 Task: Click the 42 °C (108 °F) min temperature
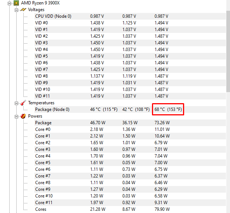click(136, 109)
